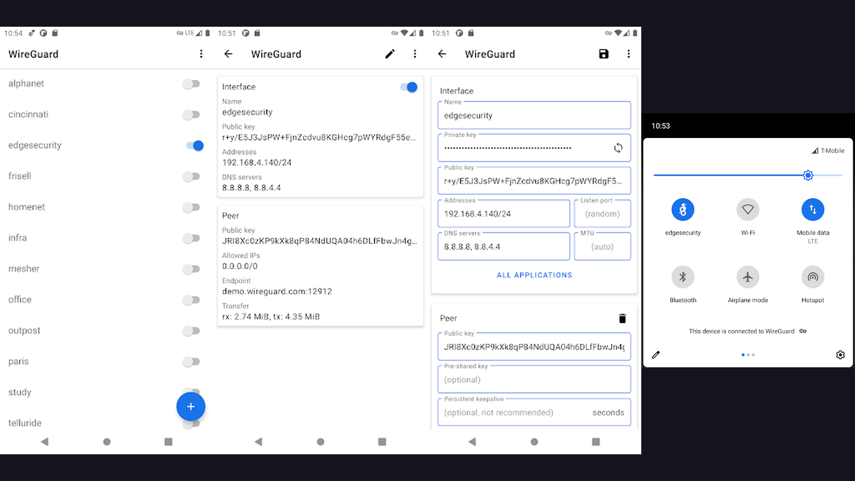Enable the homenet tunnel switch
This screenshot has height=481, width=855.
click(x=191, y=208)
